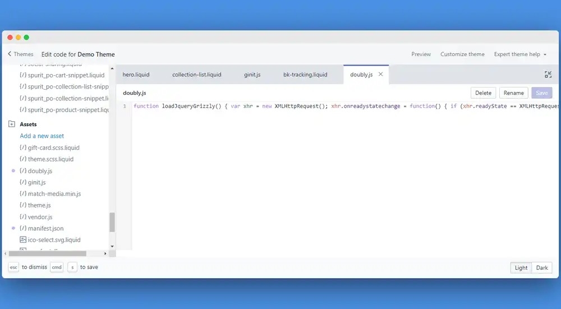Viewport: 561px width, 309px height.
Task: Click the code icon beside vendor.js
Action: (x=23, y=217)
